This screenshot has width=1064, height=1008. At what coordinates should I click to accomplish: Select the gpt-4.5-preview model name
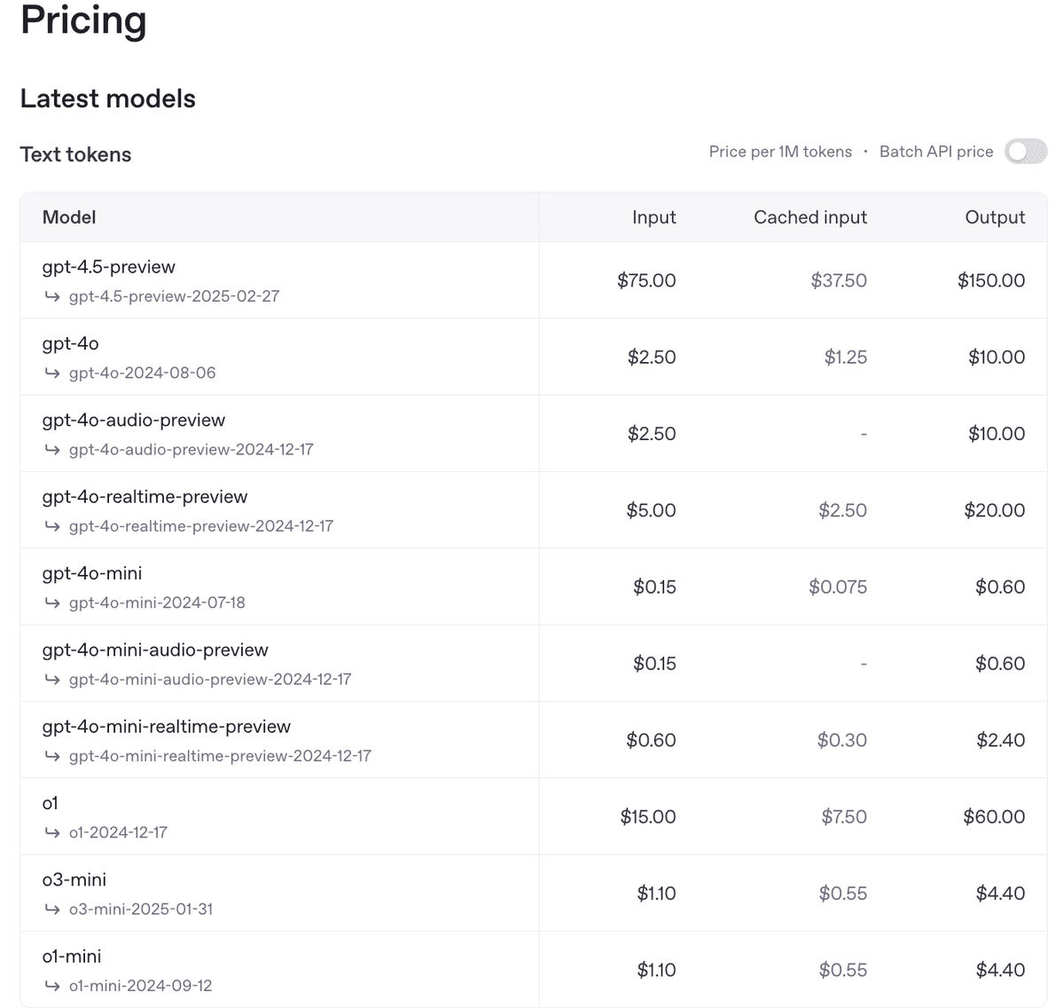tap(108, 267)
